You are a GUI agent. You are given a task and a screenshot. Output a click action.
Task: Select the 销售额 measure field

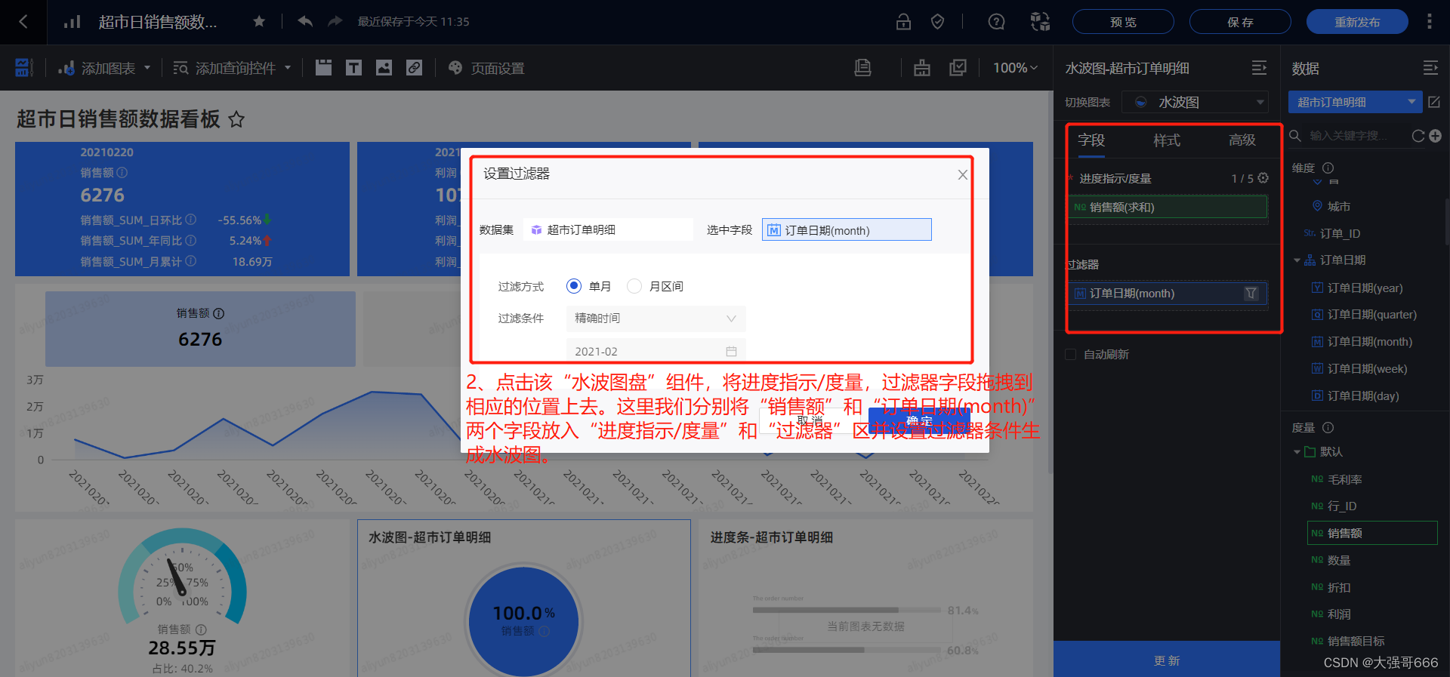coord(1372,533)
